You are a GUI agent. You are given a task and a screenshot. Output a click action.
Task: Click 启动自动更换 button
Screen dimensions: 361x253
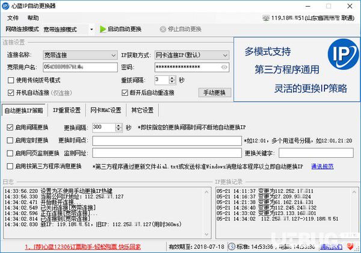pos(121,30)
